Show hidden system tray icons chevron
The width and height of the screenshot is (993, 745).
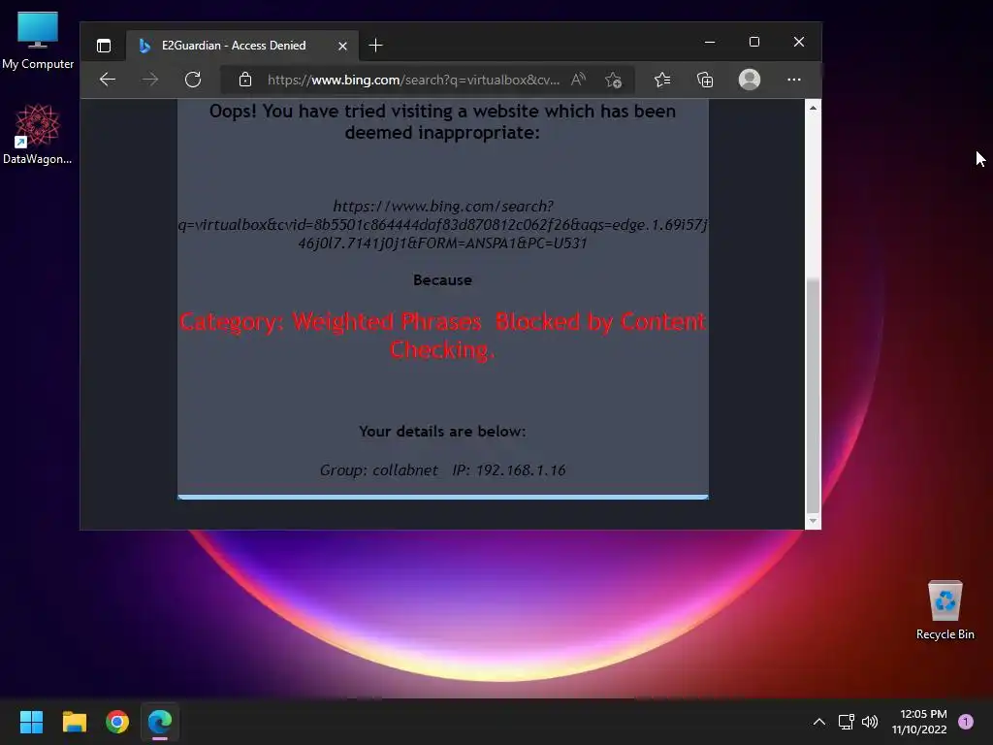(818, 722)
